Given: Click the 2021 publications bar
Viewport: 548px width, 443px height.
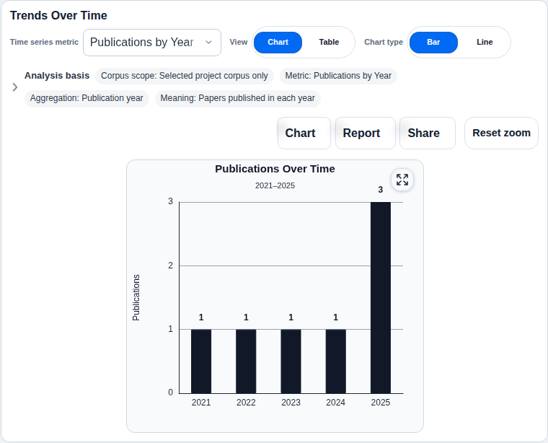Looking at the screenshot, I should (201, 361).
